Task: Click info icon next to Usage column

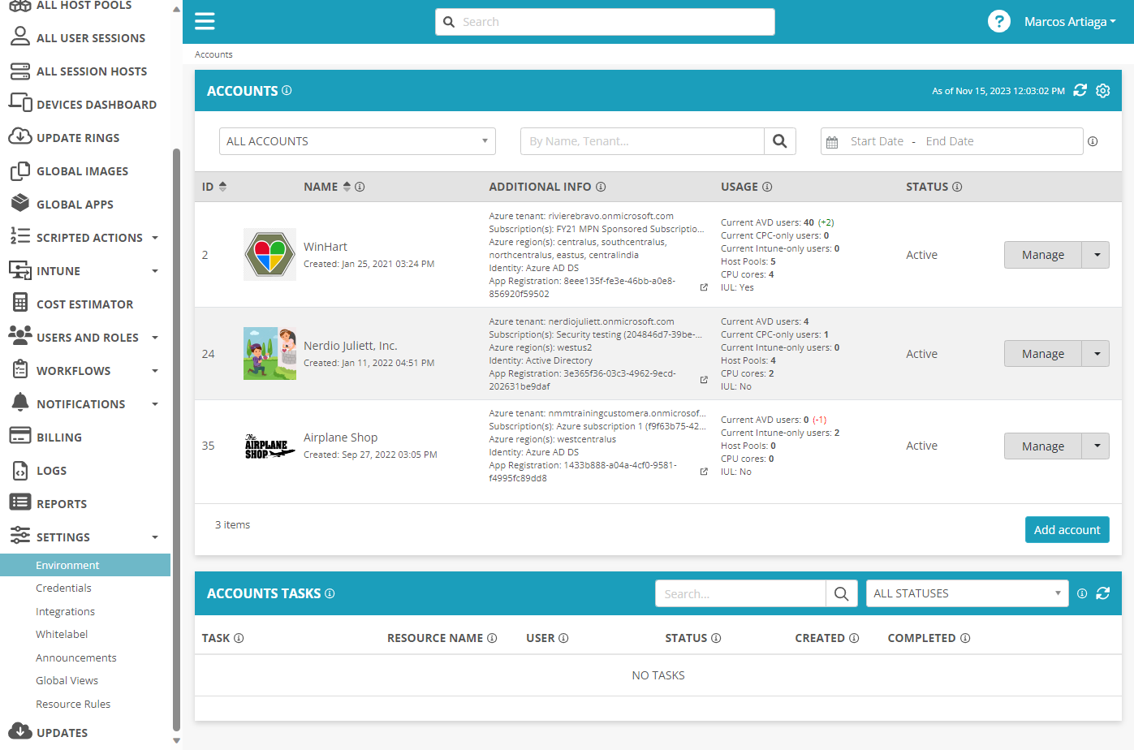Action: 767,187
